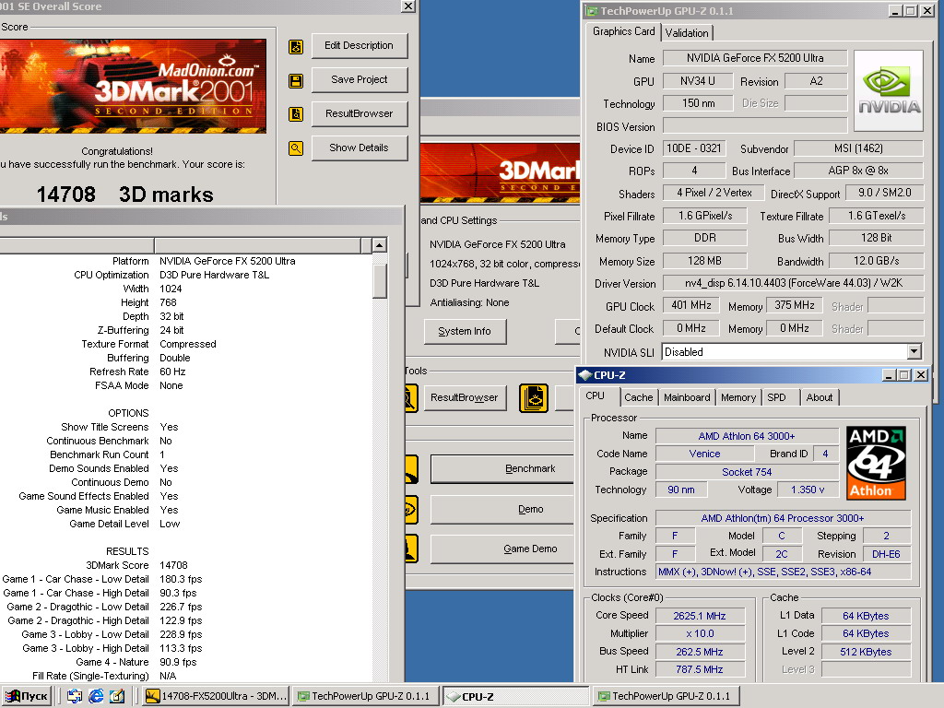944x708 pixels.
Task: Open the Cache tab in CPU-Z
Action: point(638,397)
